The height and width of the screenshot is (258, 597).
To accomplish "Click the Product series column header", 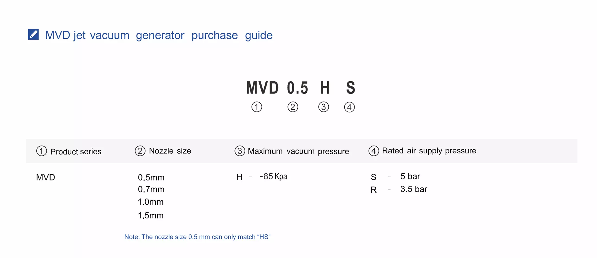I will coord(76,151).
